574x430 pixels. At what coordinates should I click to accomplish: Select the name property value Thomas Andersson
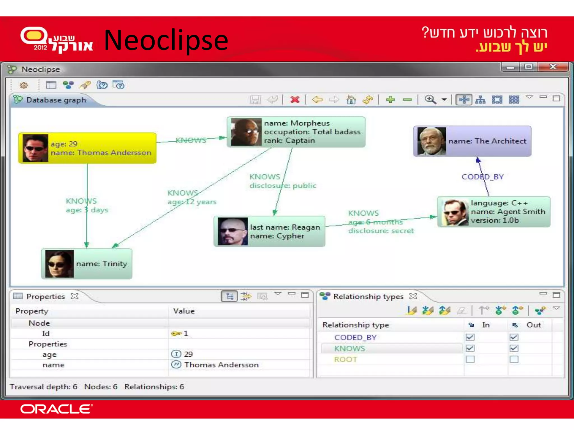(x=221, y=365)
